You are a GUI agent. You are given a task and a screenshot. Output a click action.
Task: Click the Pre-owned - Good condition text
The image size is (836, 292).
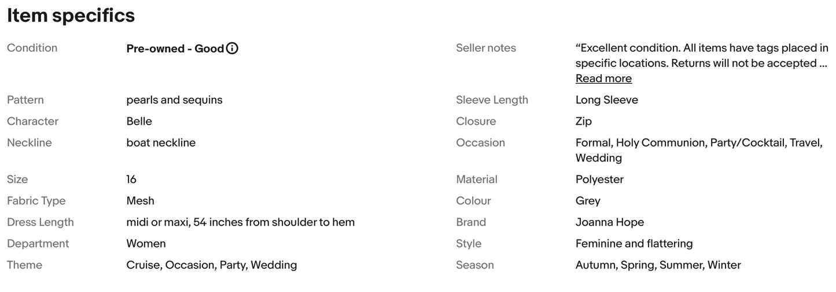point(175,48)
